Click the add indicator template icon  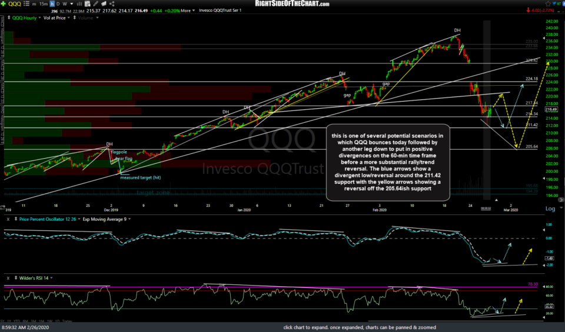coord(88,4)
